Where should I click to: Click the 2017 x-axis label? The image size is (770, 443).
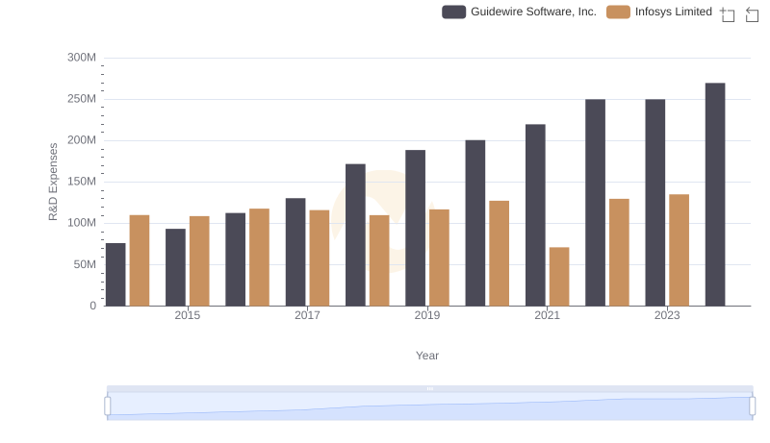click(x=307, y=315)
